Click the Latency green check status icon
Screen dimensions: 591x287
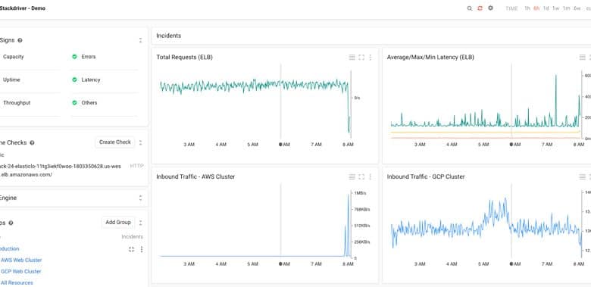point(74,80)
